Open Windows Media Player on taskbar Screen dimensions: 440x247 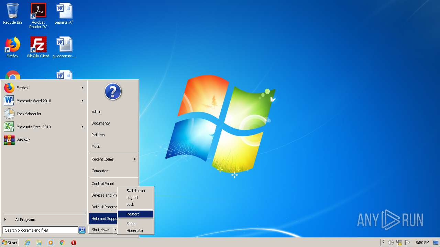pos(51,243)
